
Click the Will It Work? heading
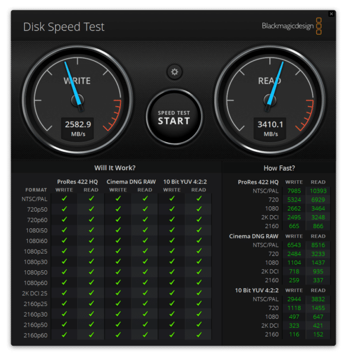pos(115,168)
